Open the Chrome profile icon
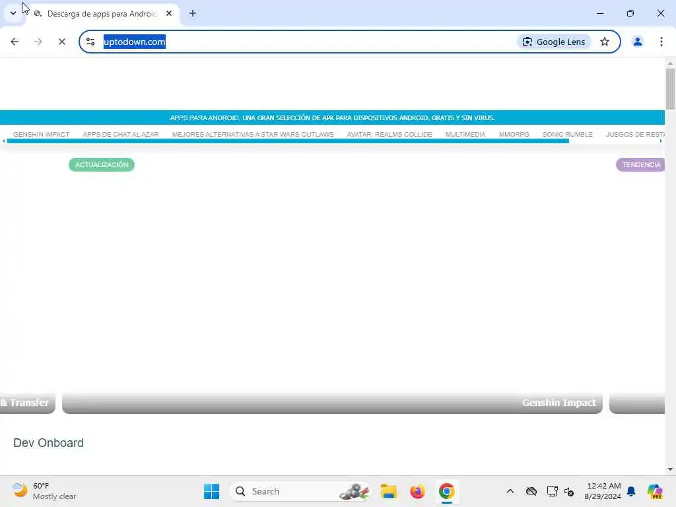Screen dimensions: 676x507 coord(637,42)
